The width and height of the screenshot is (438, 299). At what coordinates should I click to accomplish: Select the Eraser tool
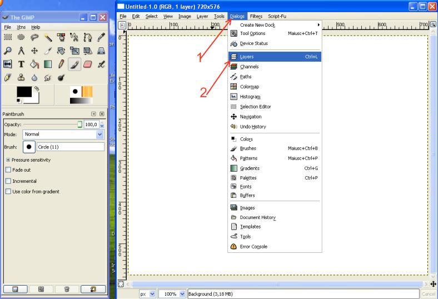point(88,64)
